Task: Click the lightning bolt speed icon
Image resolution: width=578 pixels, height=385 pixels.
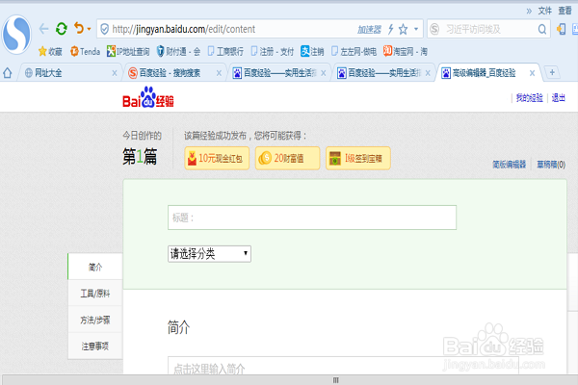Action: pyautogui.click(x=391, y=29)
